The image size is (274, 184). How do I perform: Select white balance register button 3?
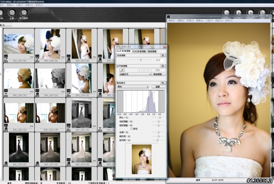(149, 70)
